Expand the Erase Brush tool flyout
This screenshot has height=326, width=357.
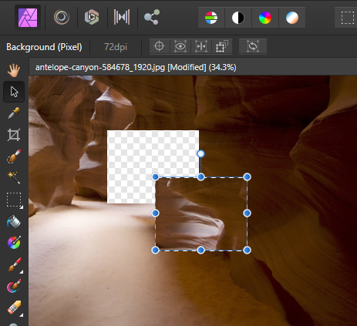(x=14, y=308)
